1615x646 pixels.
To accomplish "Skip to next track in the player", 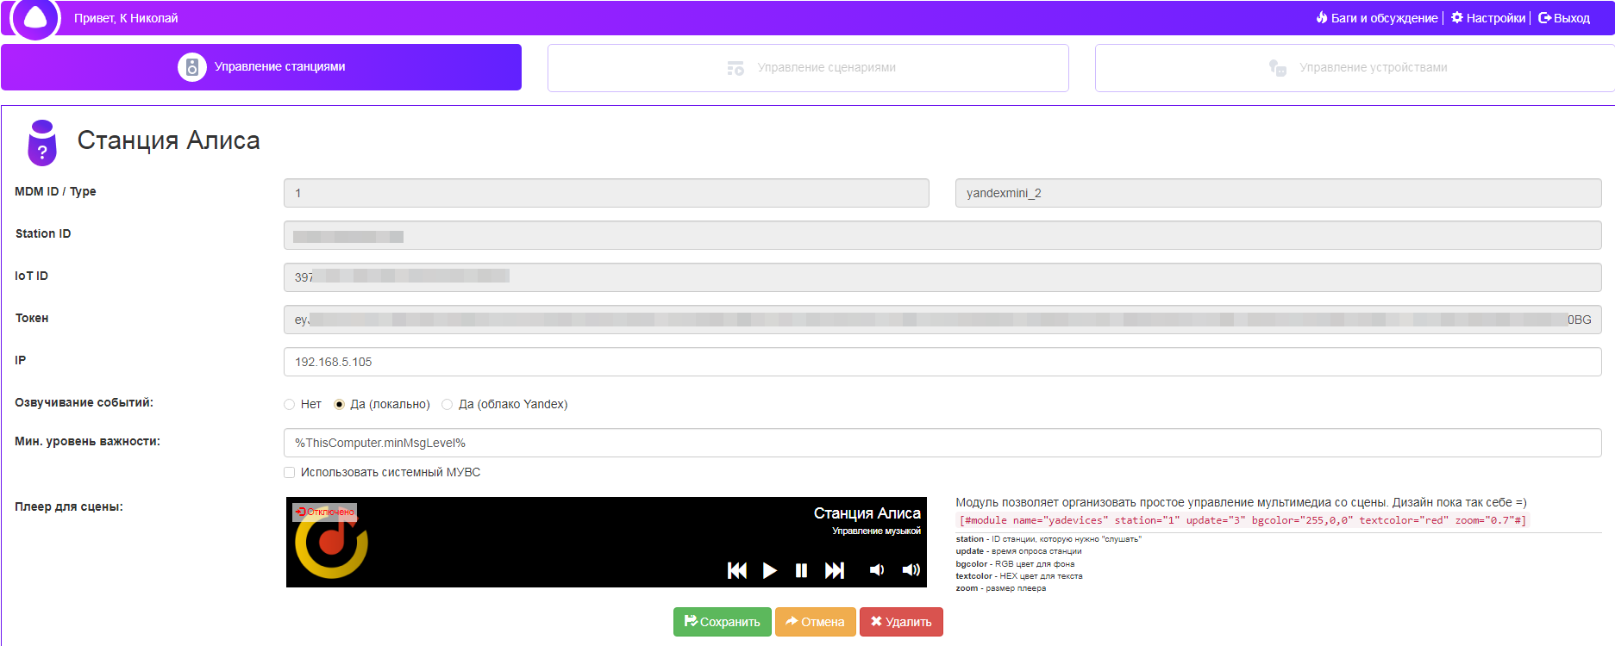I will click(835, 570).
